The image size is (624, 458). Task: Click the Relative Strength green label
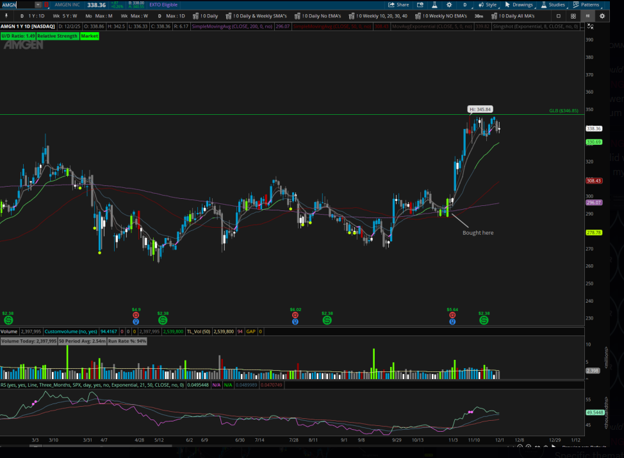57,36
